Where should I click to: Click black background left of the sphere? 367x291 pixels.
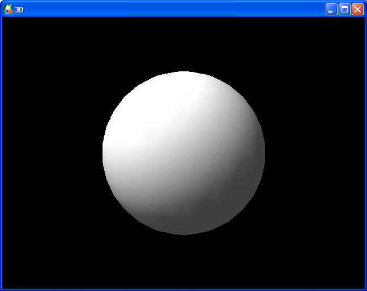point(51,153)
